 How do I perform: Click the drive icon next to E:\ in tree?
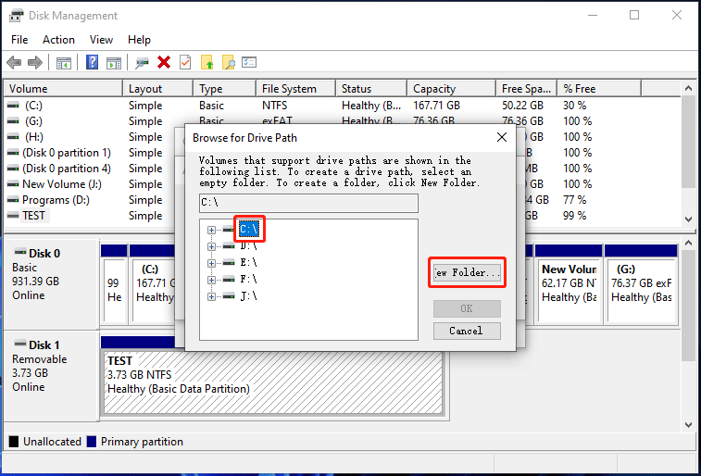tap(229, 263)
